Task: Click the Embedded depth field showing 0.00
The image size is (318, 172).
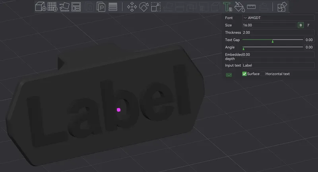Action: pos(278,54)
